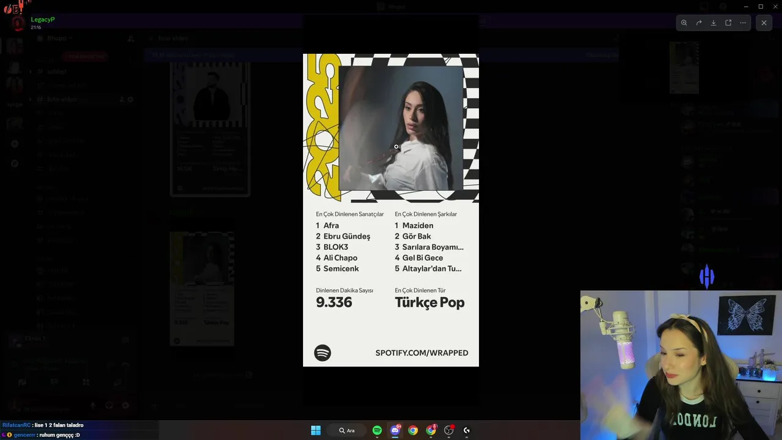
Task: Open image in browser icon
Action: (728, 23)
